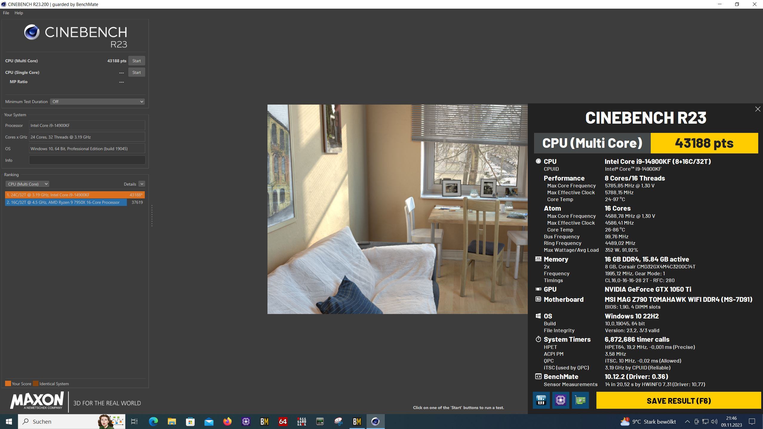Start the CPU Single Core test
763x429 pixels.
(x=136, y=72)
